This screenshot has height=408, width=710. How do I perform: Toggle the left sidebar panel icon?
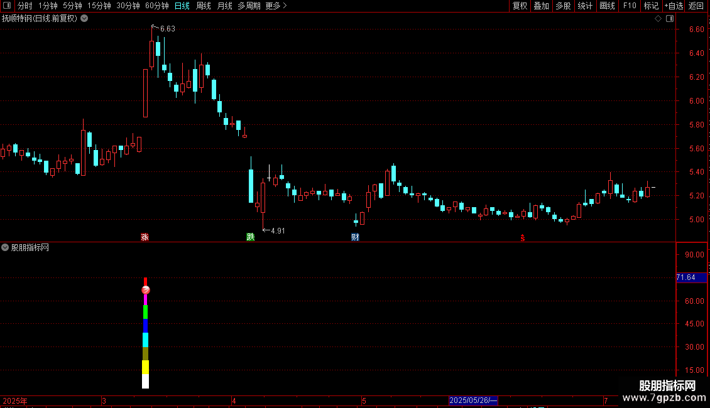click(7, 6)
